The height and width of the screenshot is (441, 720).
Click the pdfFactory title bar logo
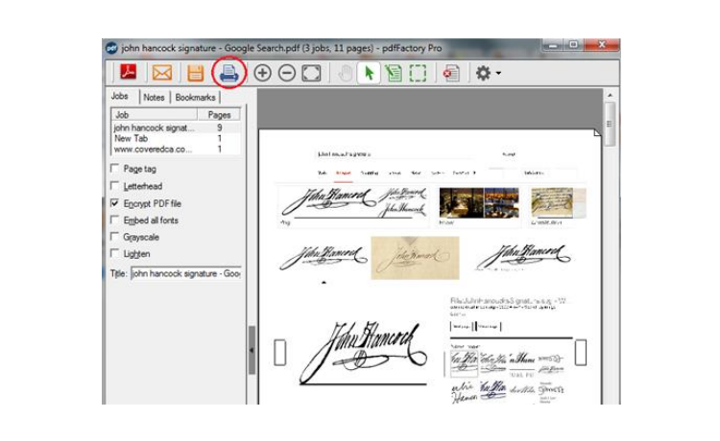(x=111, y=48)
